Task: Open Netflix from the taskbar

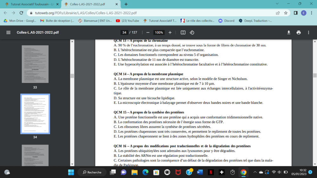Action: click(211, 172)
